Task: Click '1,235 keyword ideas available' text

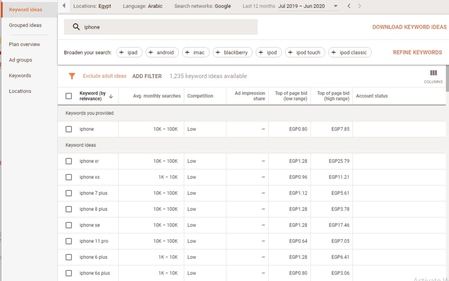Action: [208, 76]
